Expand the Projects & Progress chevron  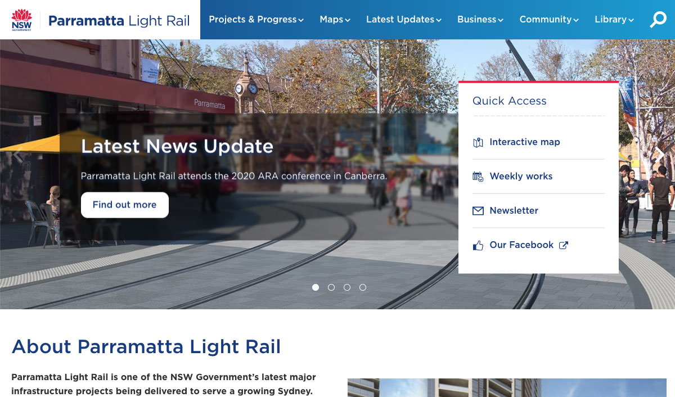click(301, 20)
